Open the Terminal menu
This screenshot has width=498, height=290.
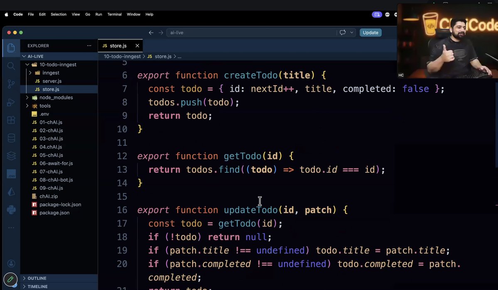click(x=114, y=14)
